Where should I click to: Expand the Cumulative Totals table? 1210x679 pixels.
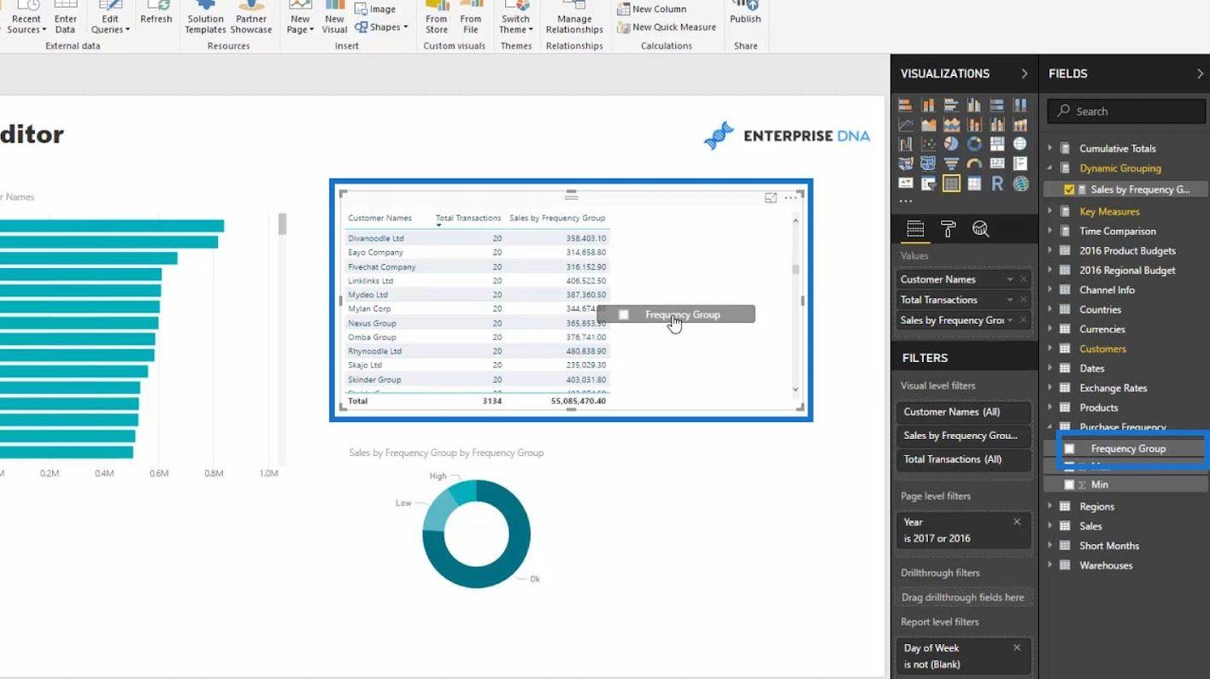coord(1050,148)
